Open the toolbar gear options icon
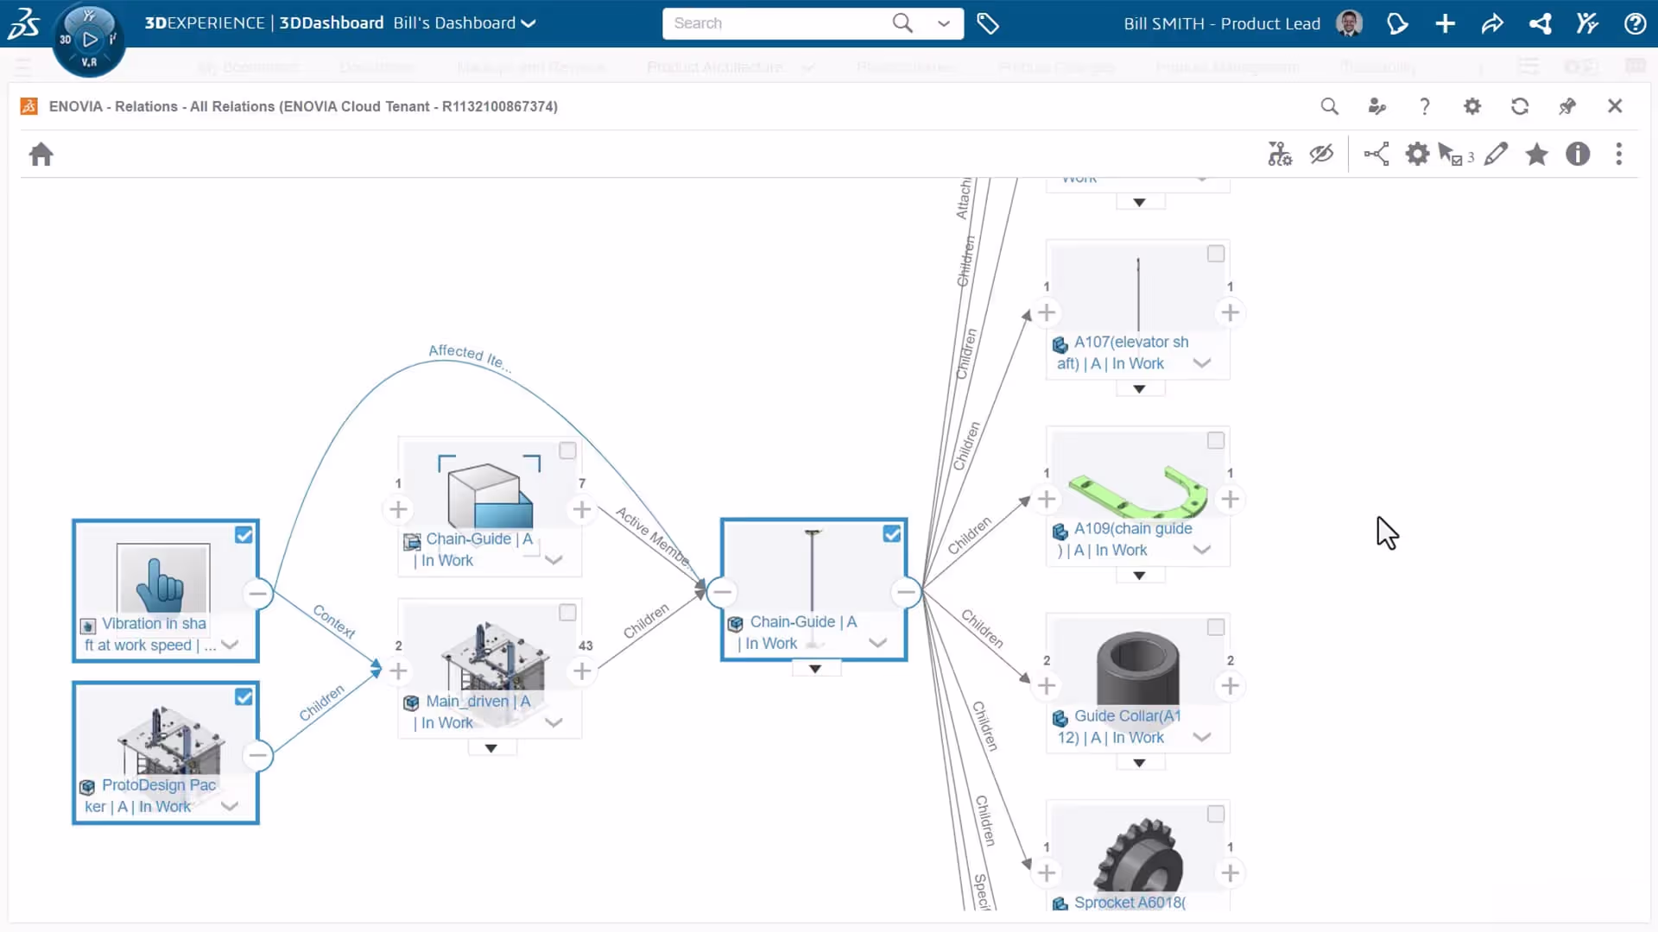The height and width of the screenshot is (932, 1658). (x=1417, y=154)
